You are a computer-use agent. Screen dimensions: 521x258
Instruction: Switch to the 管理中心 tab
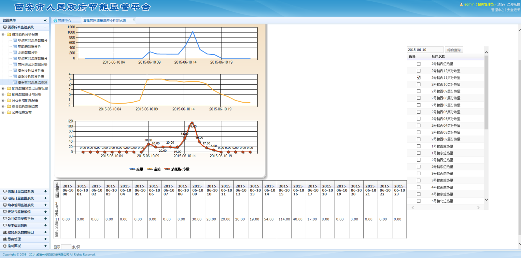(64, 21)
